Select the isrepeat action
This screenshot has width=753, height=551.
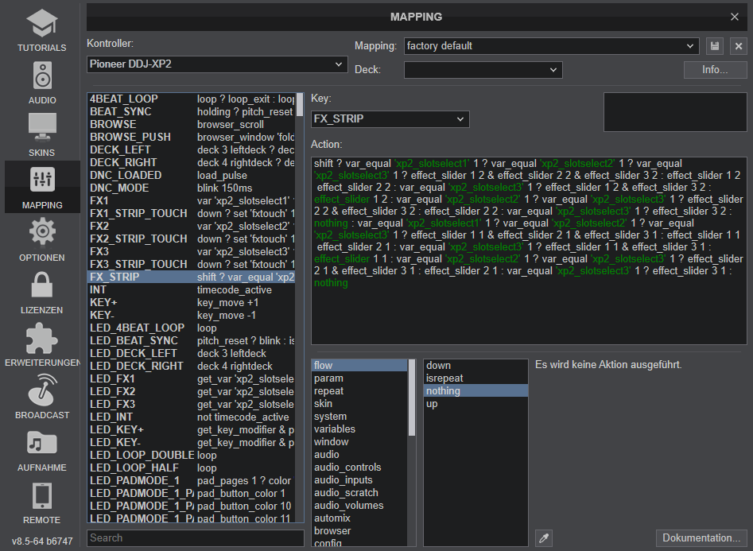(x=475, y=378)
